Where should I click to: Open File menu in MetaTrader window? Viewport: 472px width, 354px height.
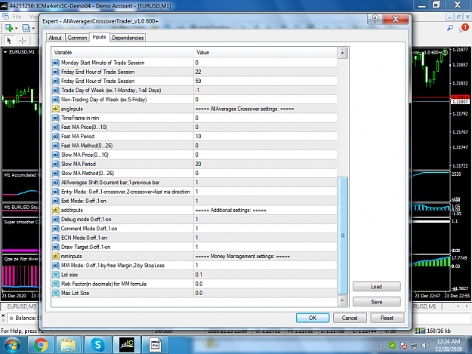[x=17, y=17]
